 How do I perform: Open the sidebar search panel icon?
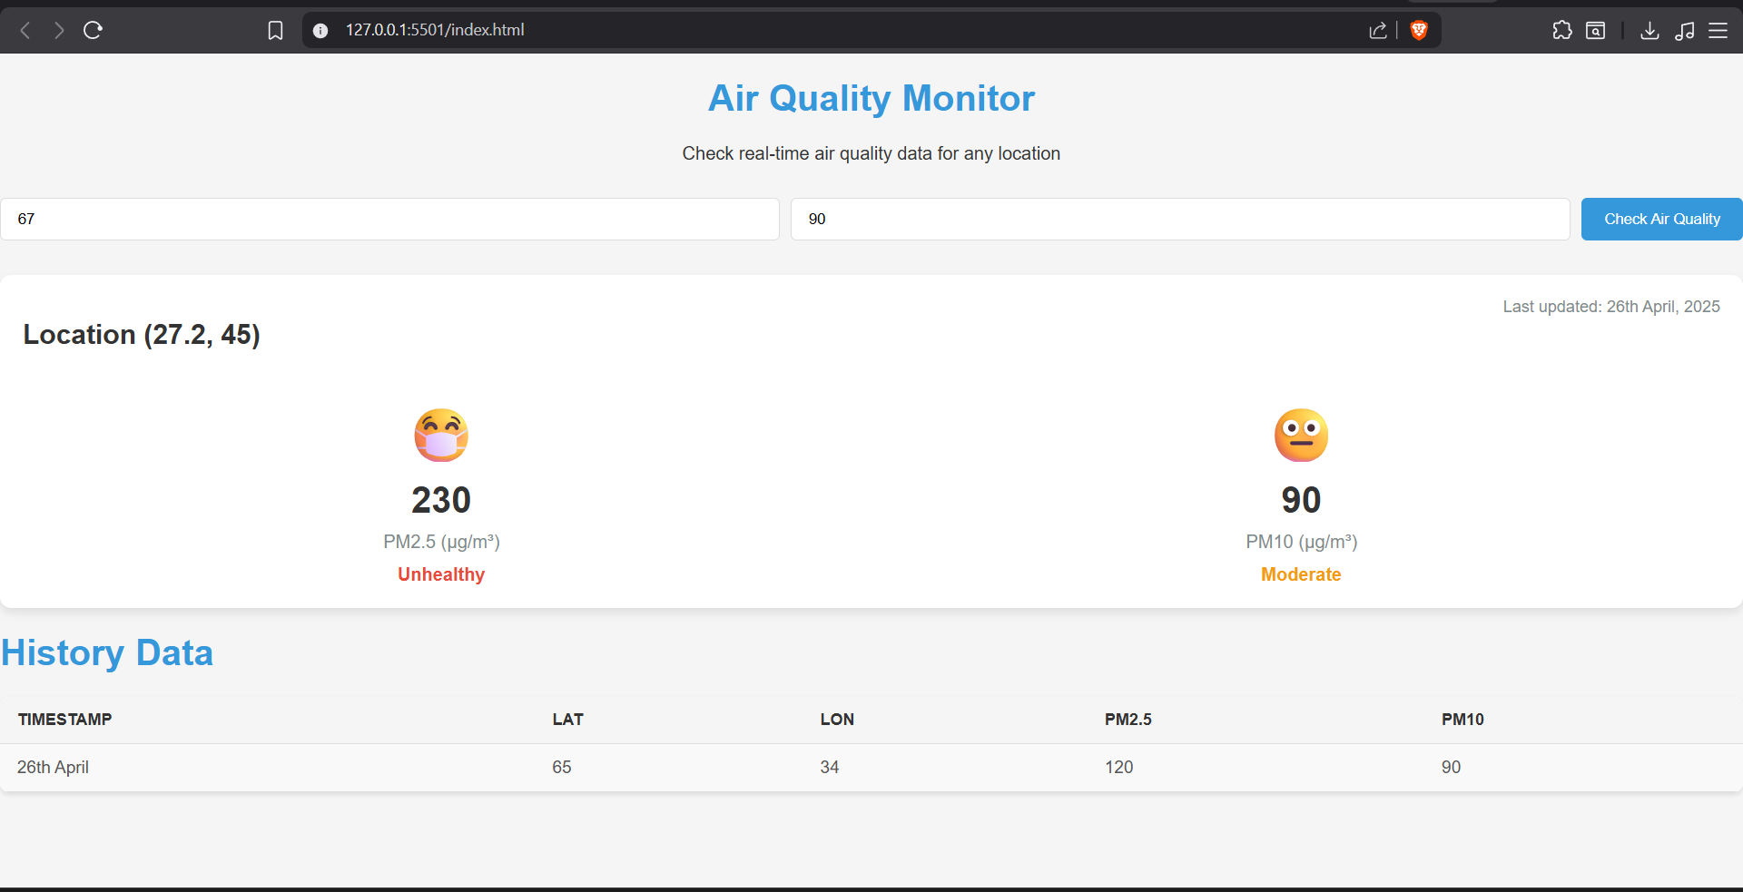pyautogui.click(x=1595, y=30)
